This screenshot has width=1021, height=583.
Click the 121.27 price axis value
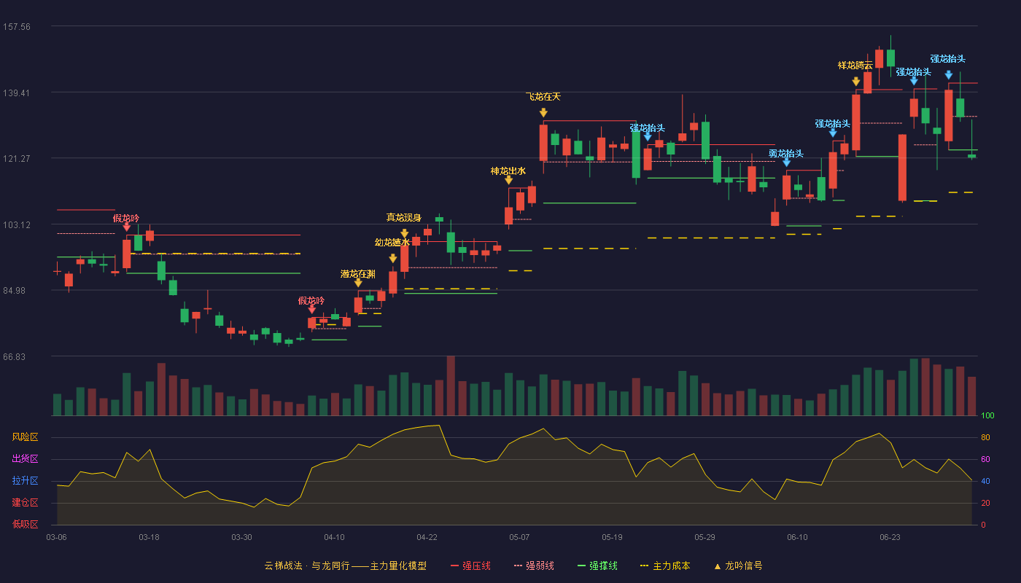[17, 159]
